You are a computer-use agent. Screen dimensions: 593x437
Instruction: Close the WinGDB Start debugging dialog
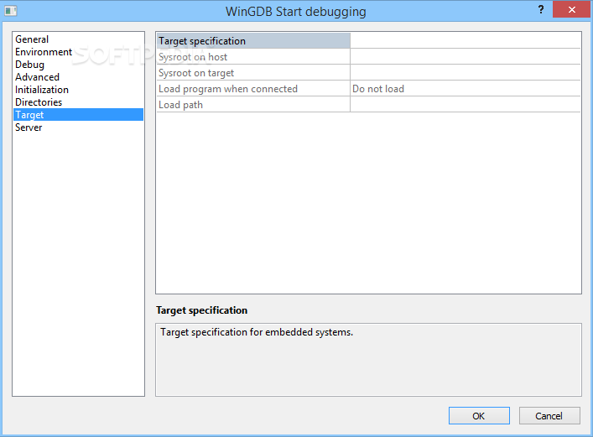tap(571, 10)
